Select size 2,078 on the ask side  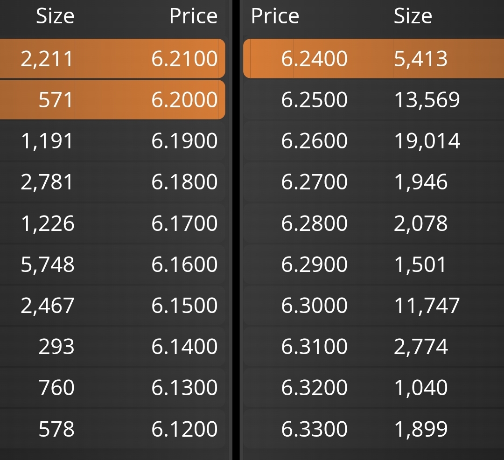pos(420,223)
